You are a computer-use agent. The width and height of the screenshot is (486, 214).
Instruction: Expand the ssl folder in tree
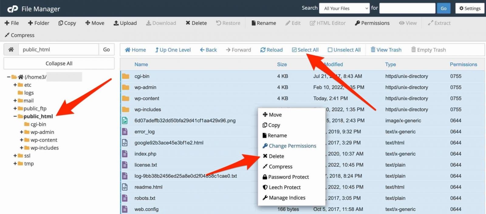(x=15, y=156)
